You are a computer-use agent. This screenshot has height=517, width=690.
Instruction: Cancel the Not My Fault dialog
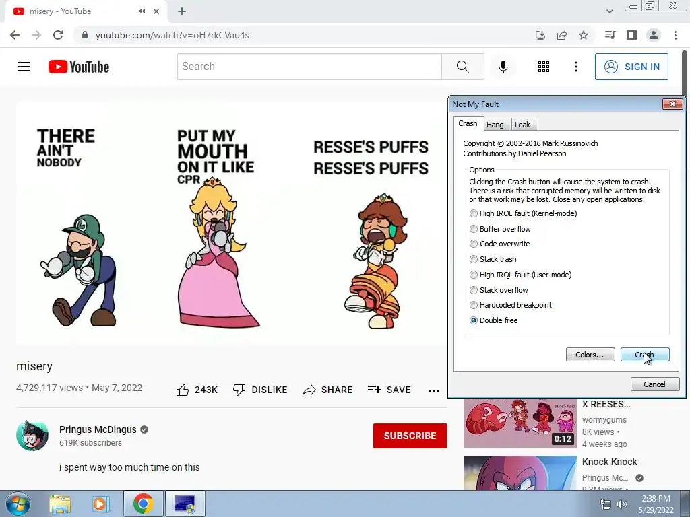click(x=655, y=384)
